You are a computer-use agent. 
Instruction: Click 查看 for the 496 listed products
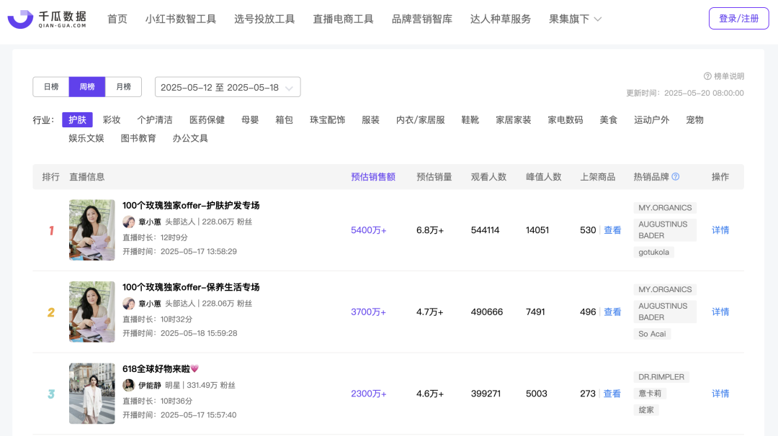(x=612, y=312)
